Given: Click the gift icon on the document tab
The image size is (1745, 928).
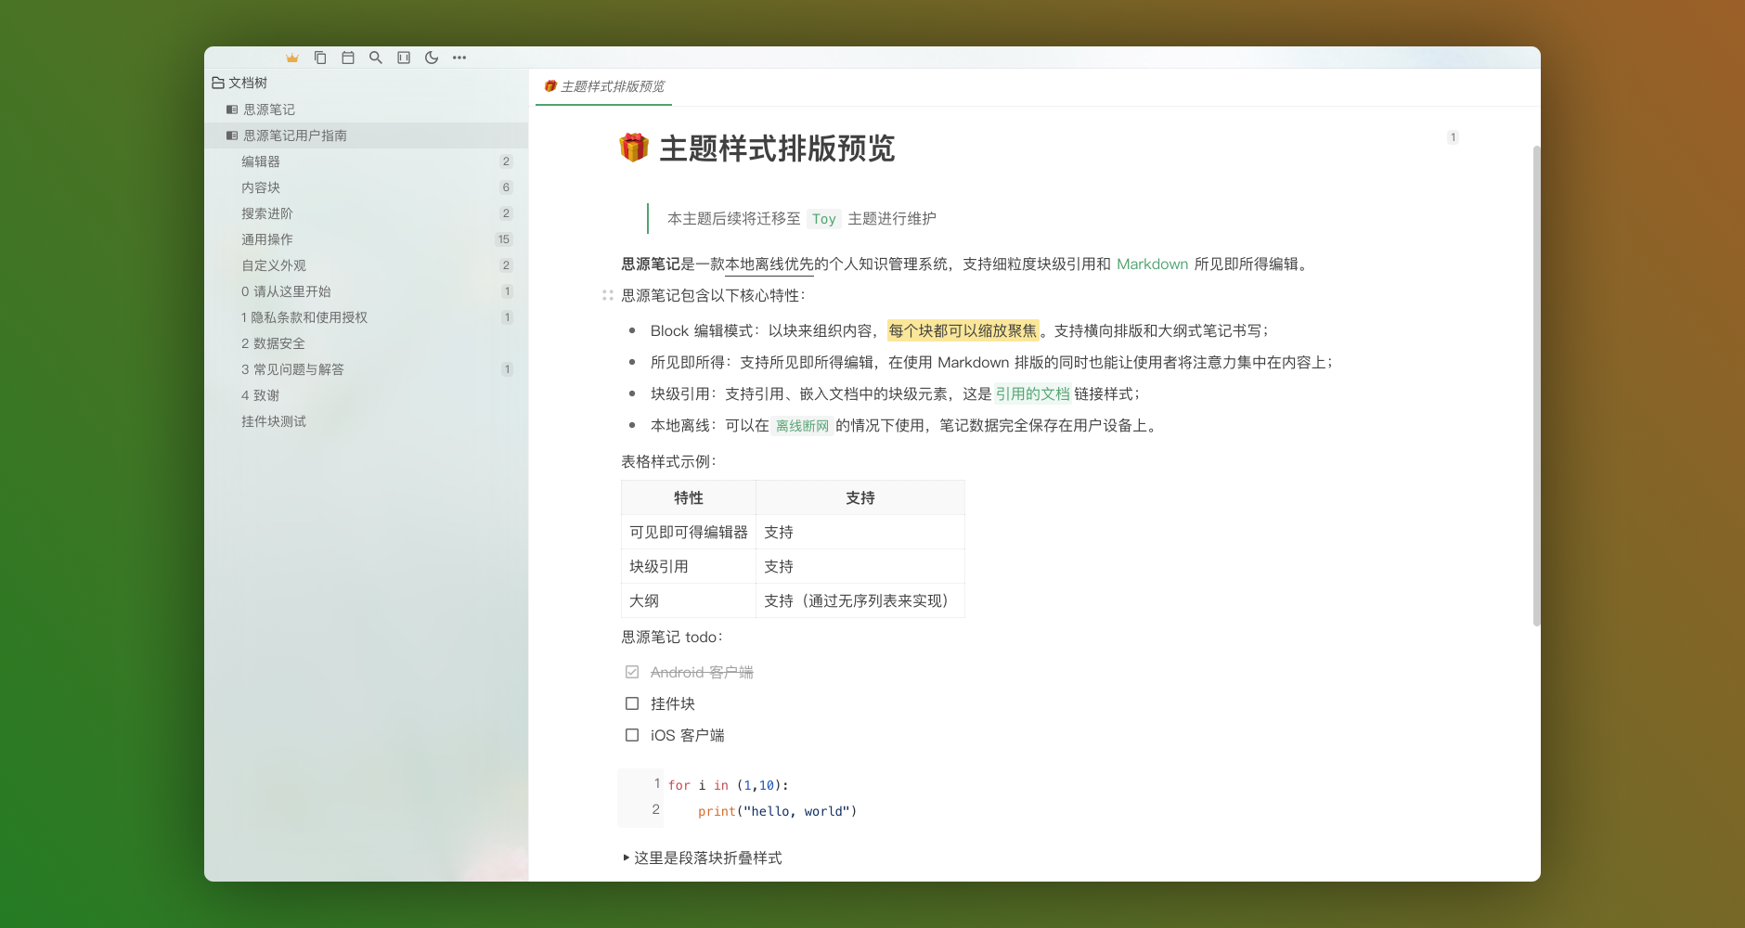Looking at the screenshot, I should pyautogui.click(x=550, y=86).
